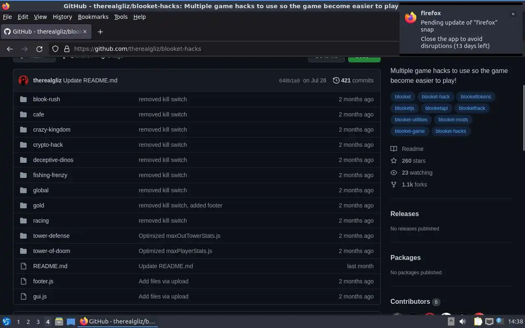Open the block-rush folder icon
Viewport: 525px width, 328px height.
point(23,99)
